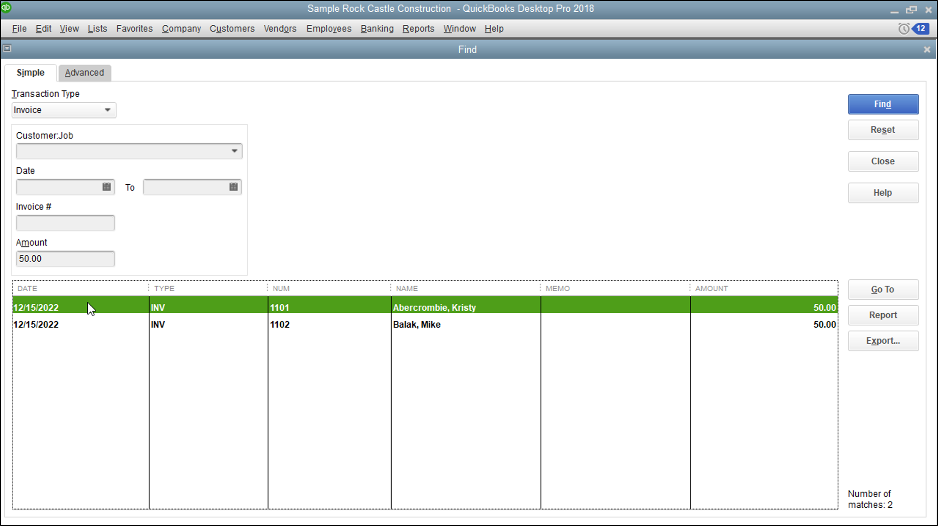938x526 pixels.
Task: Open the reminders clock icon in menu bar
Action: pyautogui.click(x=903, y=29)
